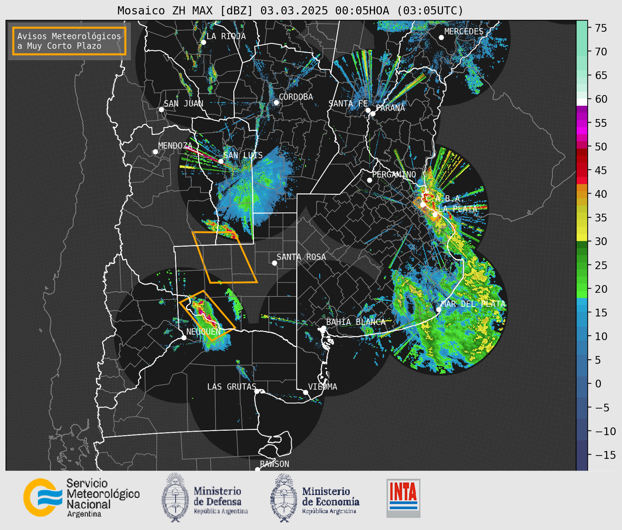Click the SANTA ROSA city marker dot
This screenshot has height=530, width=622.
point(274,263)
